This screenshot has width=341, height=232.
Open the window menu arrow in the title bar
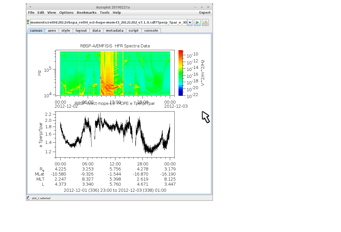click(x=30, y=7)
